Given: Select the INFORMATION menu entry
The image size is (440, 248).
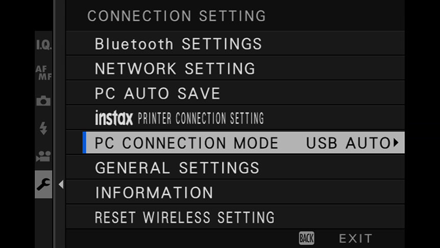Looking at the screenshot, I should [235, 192].
